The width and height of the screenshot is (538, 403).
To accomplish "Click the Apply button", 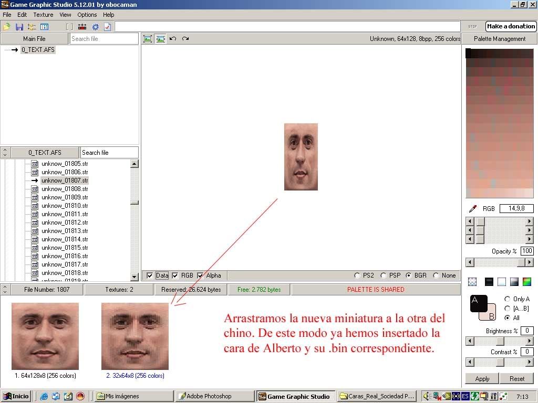I will point(482,379).
